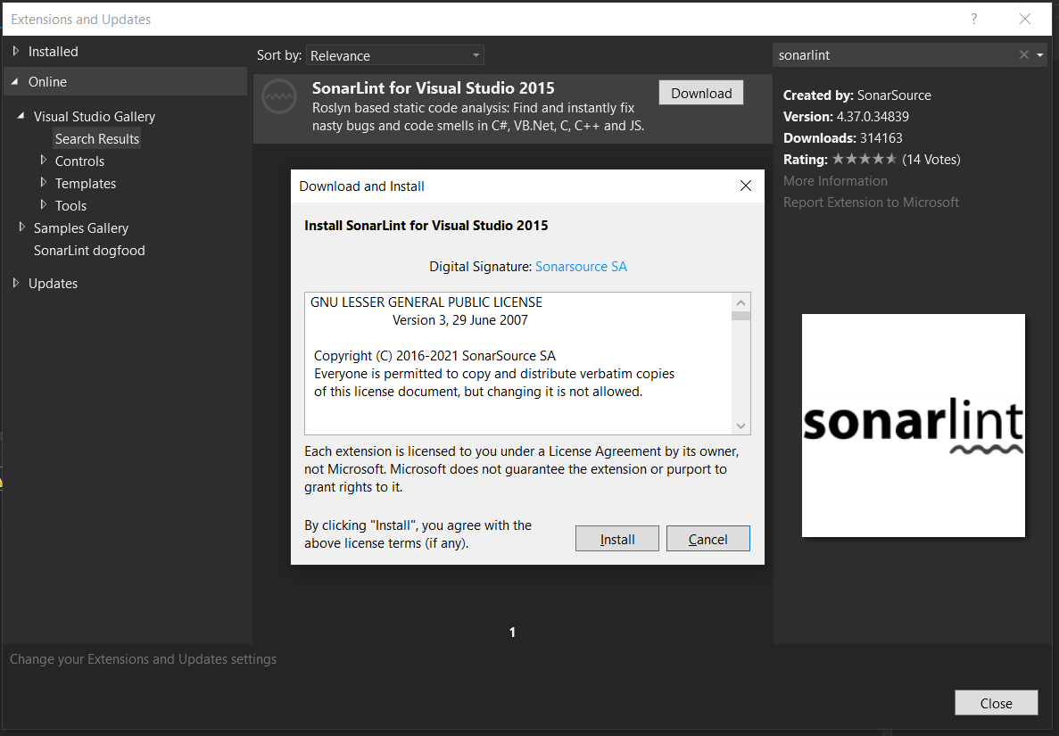This screenshot has width=1059, height=736.
Task: Select SonarLint dogfood gallery
Action: pos(89,251)
